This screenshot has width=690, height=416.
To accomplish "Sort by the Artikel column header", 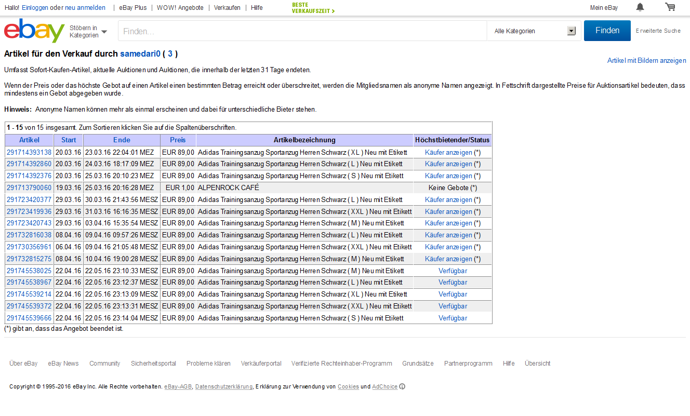I will [29, 140].
